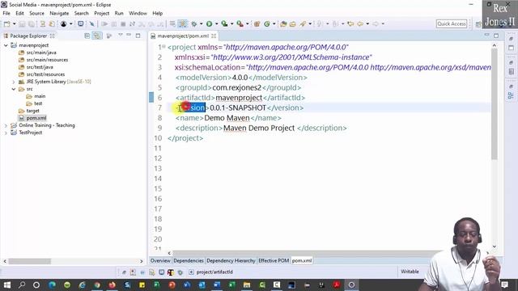Collapse the src folder node
Viewport: 518px width, 291px height.
pyautogui.click(x=14, y=89)
